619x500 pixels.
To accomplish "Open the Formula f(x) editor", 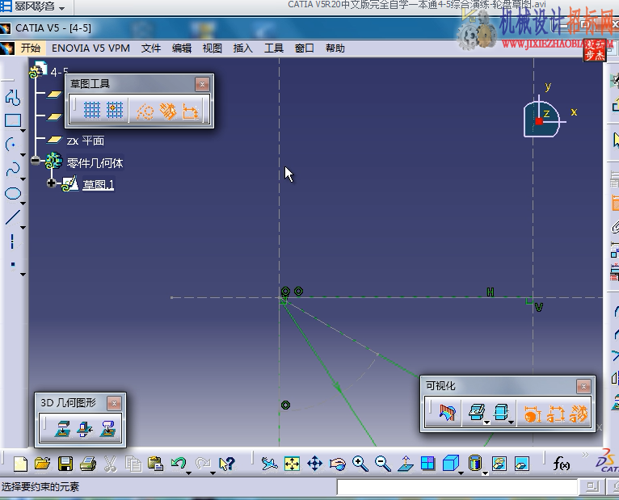I will point(562,464).
